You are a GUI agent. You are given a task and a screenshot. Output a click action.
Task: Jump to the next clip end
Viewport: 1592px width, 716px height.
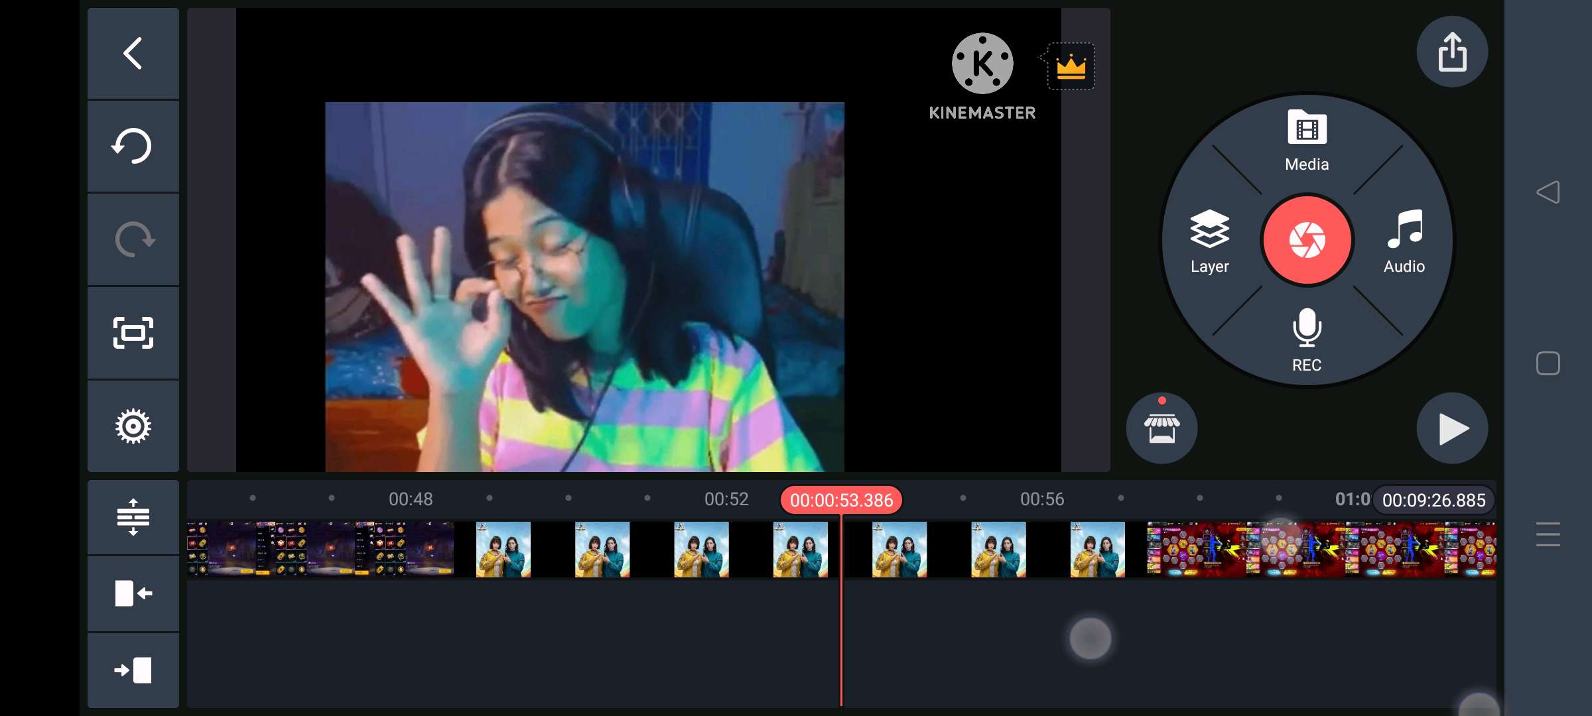[x=133, y=670]
